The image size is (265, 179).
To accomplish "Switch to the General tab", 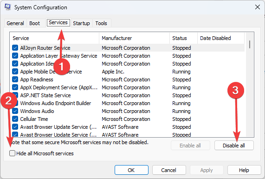I will tap(15, 23).
